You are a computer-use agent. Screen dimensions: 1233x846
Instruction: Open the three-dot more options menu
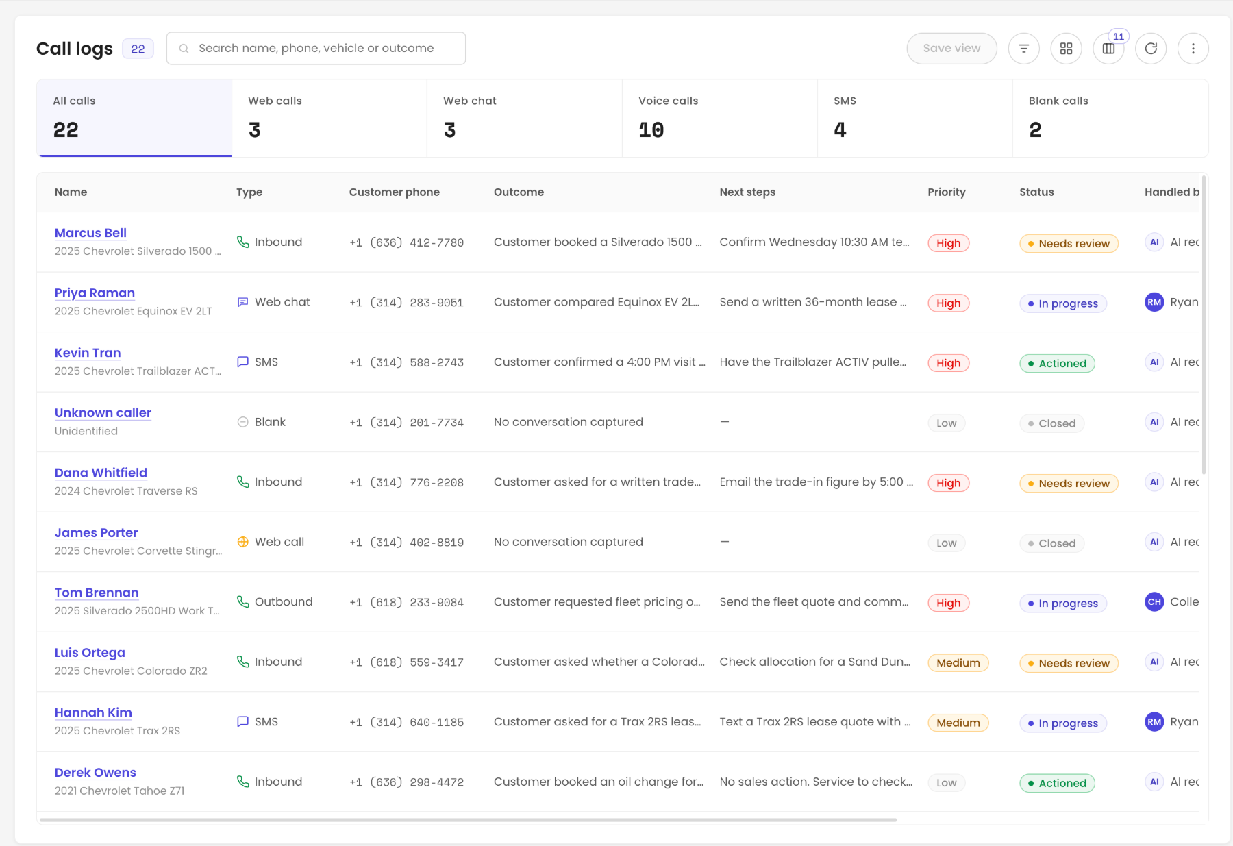[1193, 49]
